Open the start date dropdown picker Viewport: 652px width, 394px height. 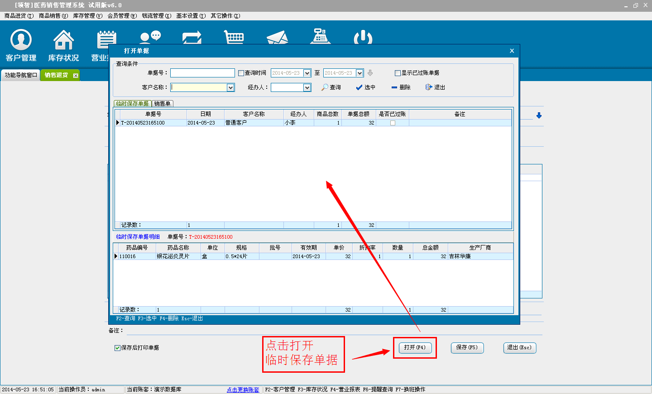tap(307, 73)
